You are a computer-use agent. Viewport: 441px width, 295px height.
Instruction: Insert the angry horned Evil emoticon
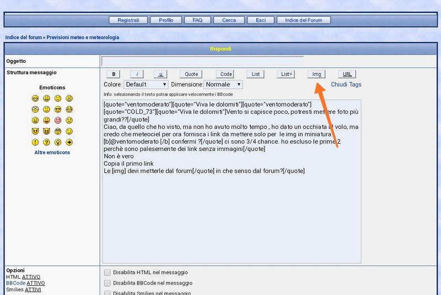pyautogui.click(x=35, y=131)
